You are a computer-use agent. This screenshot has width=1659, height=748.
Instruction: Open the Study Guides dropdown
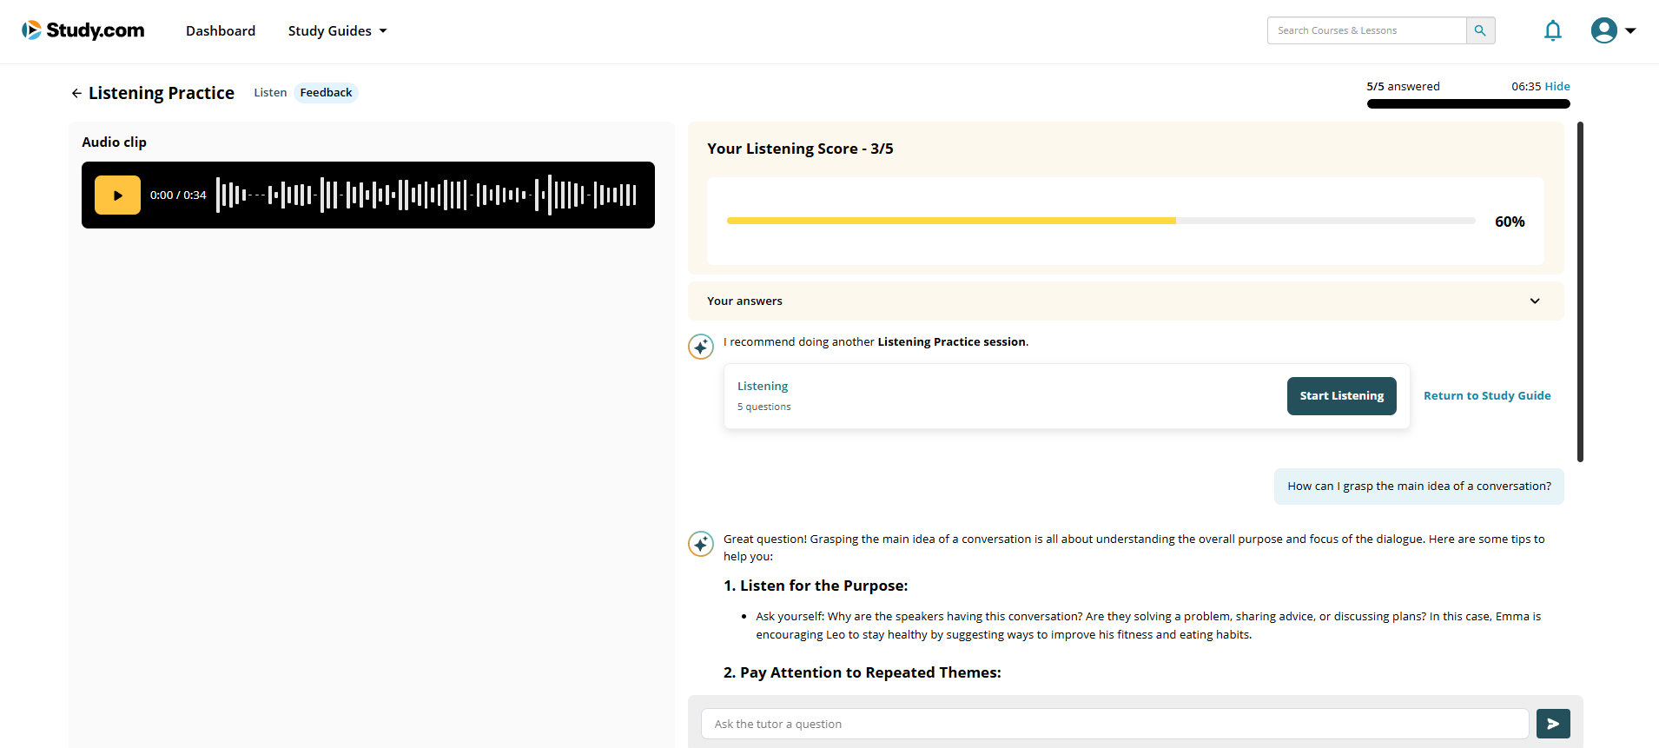pyautogui.click(x=337, y=31)
